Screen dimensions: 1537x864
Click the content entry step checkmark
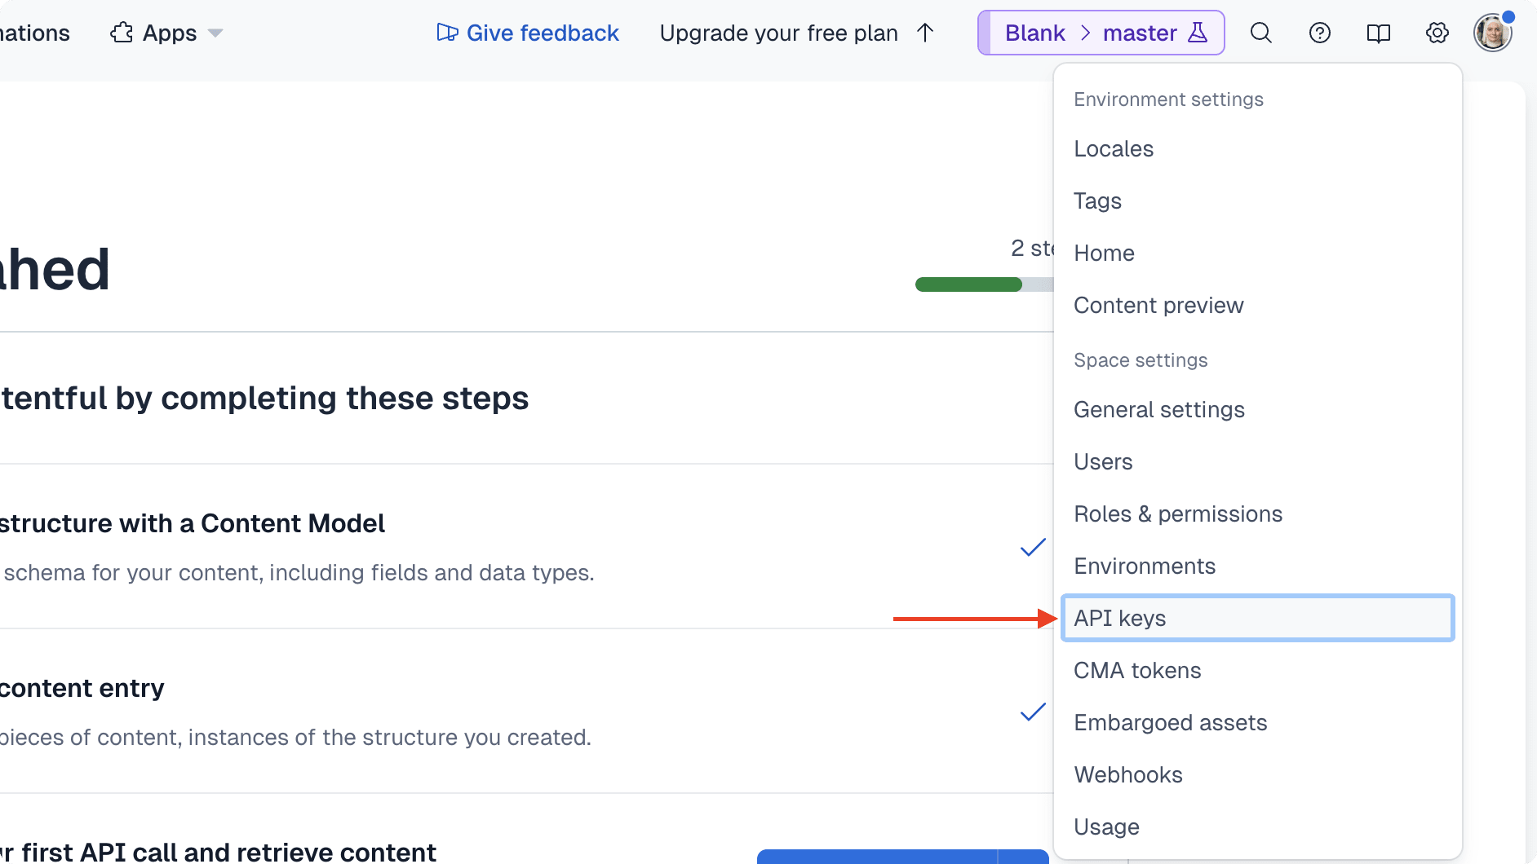click(1032, 712)
